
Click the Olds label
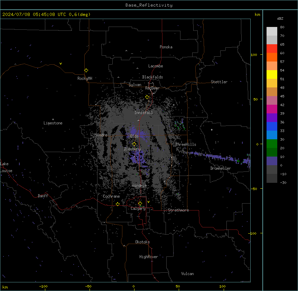pyautogui.click(x=134, y=136)
